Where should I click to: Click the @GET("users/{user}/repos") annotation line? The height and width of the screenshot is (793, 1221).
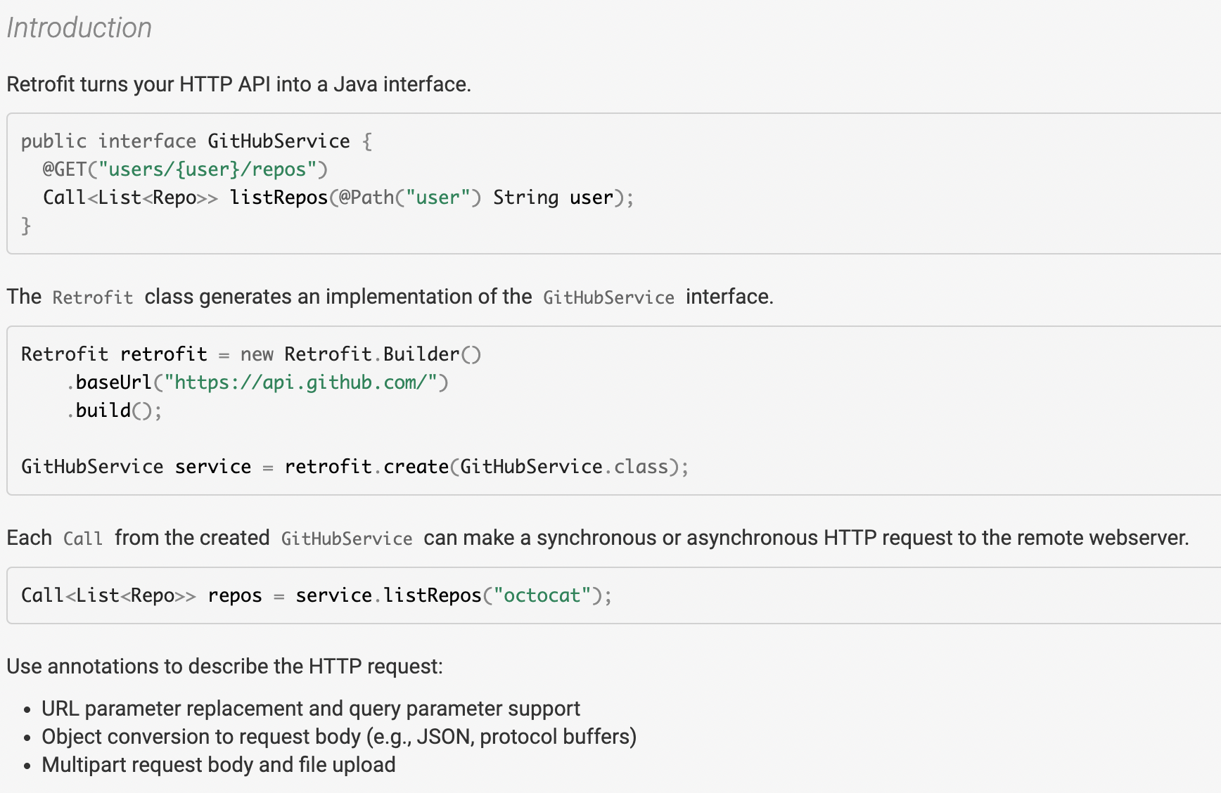pos(185,169)
